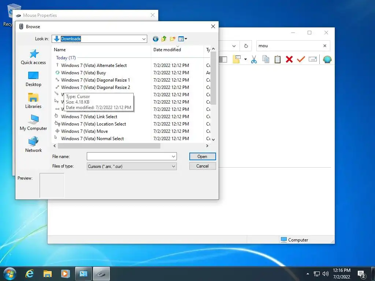375x281 pixels.
Task: Open the View Menu icon
Action: tap(181, 39)
